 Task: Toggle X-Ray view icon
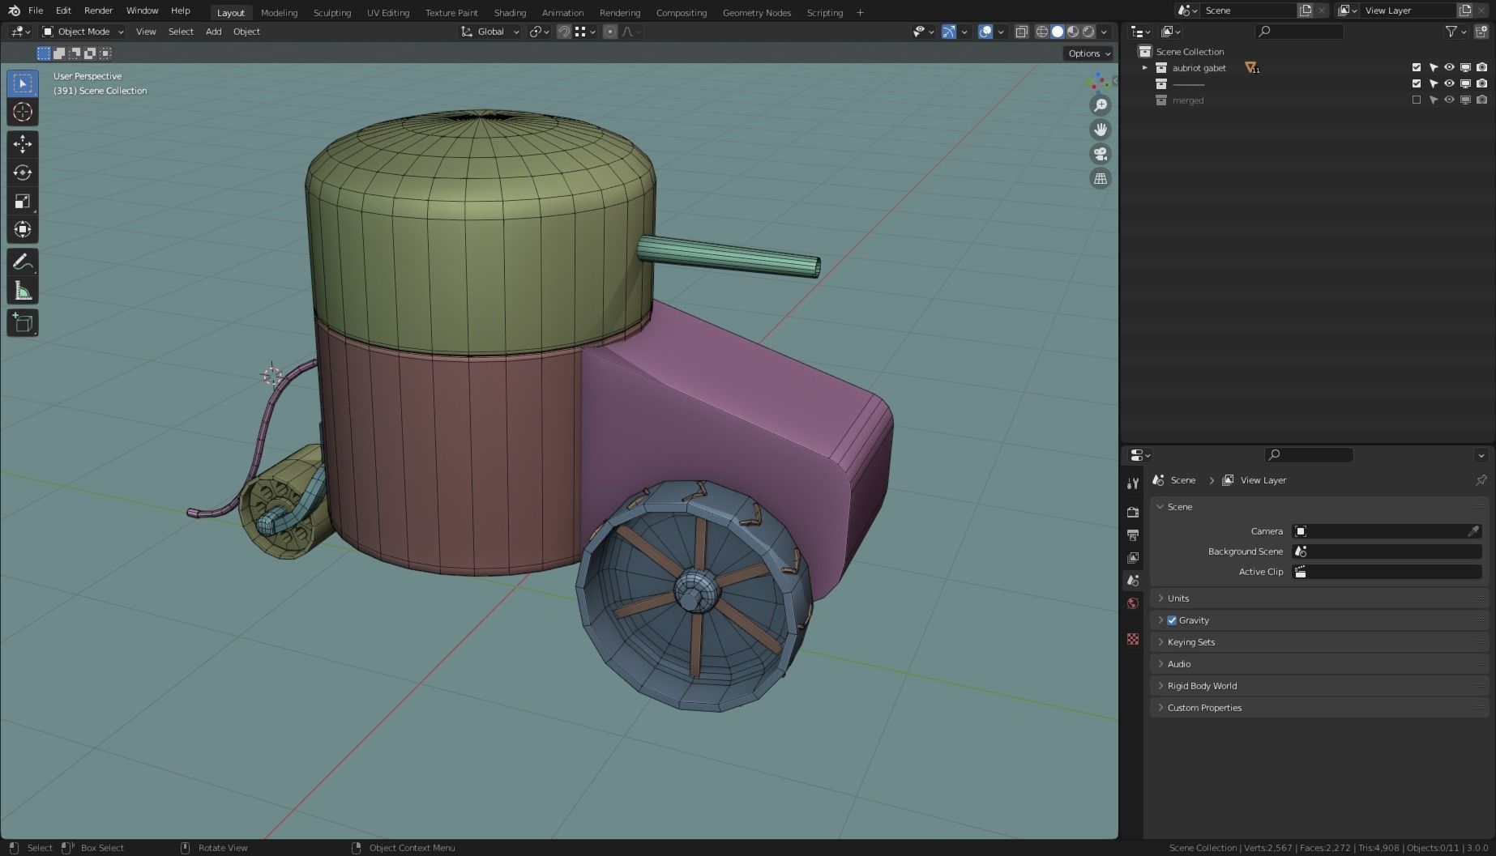point(1021,32)
